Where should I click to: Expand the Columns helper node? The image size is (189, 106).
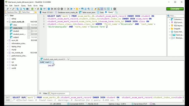[x=169, y=19]
